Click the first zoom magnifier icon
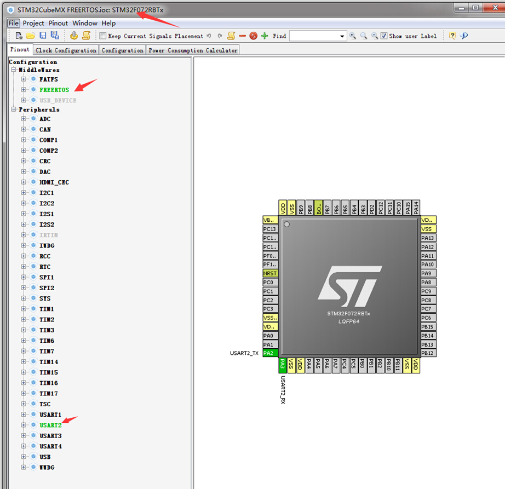Screen dimensions: 505x489 pyautogui.click(x=353, y=36)
